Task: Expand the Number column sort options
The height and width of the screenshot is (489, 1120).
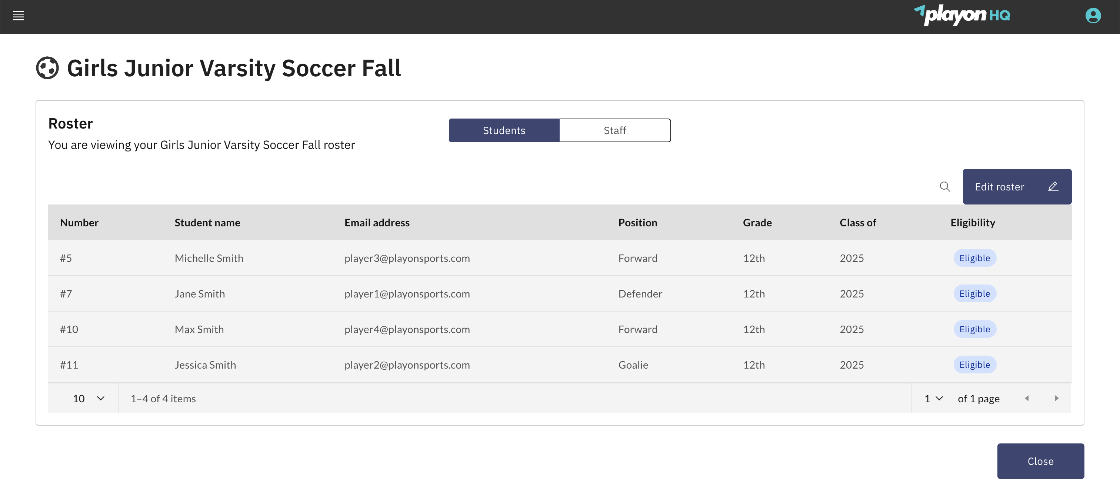Action: tap(79, 222)
